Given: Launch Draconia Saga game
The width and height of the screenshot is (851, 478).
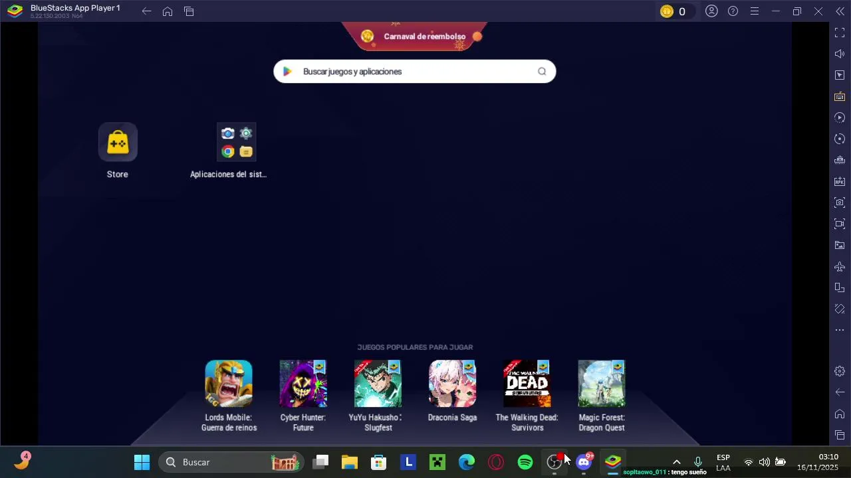Looking at the screenshot, I should coord(452,384).
